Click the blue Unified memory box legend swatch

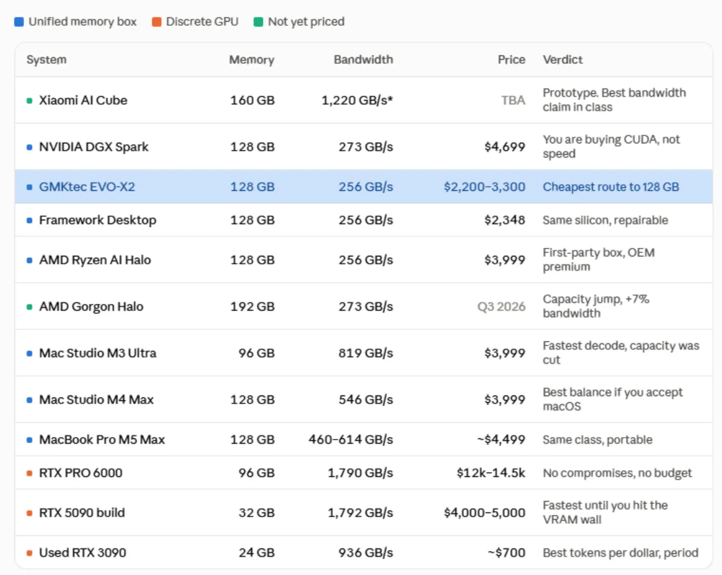click(19, 22)
